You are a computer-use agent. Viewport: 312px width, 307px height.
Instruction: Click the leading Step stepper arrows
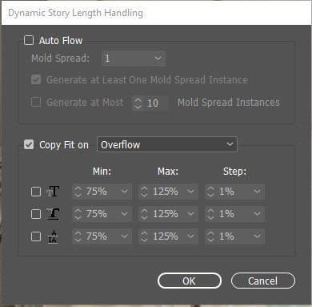210,236
